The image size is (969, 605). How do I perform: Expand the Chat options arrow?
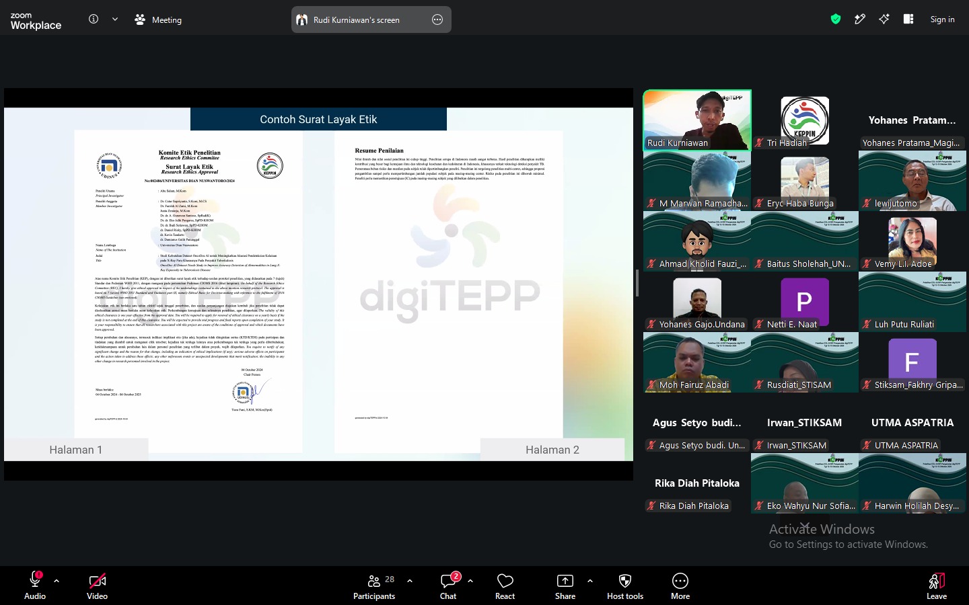coord(470,581)
